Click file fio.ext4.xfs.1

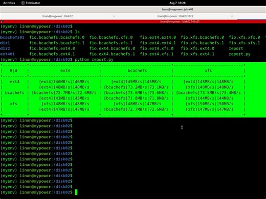(157, 54)
